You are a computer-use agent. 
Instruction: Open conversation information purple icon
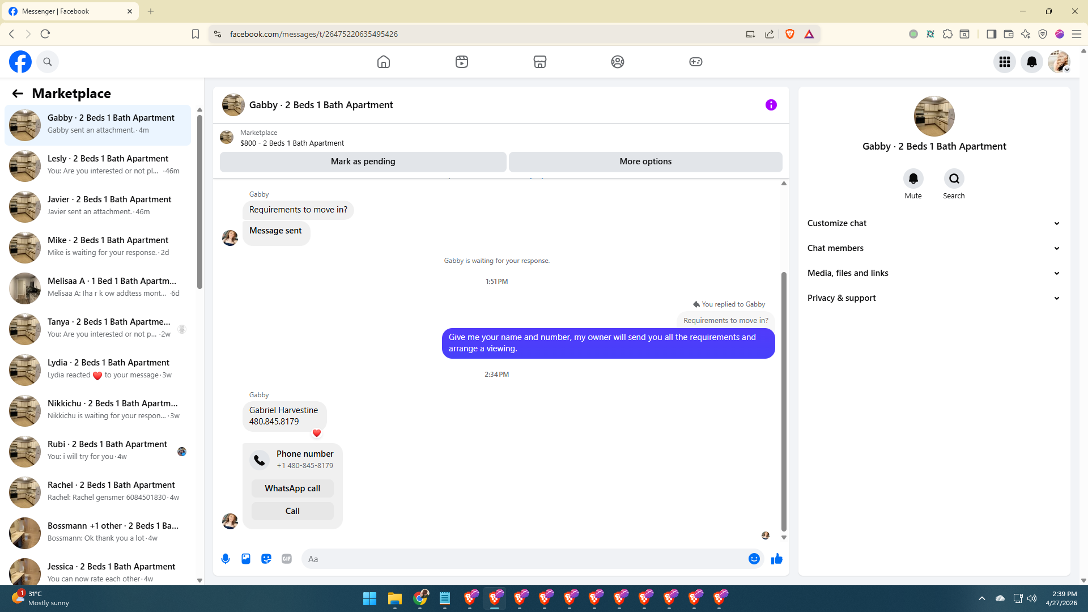click(x=771, y=105)
